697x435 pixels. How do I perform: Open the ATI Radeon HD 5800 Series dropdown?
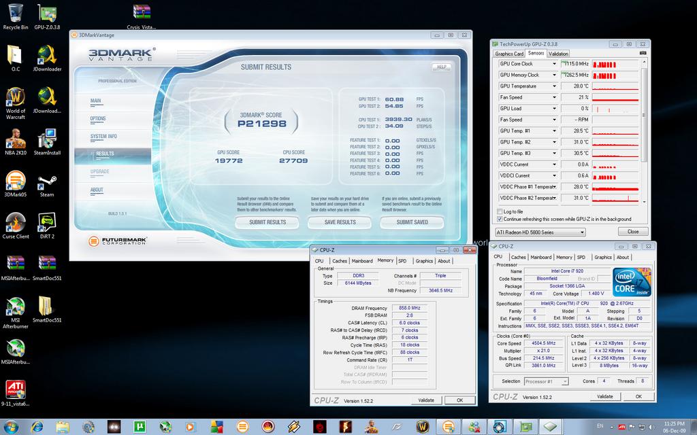pyautogui.click(x=540, y=232)
